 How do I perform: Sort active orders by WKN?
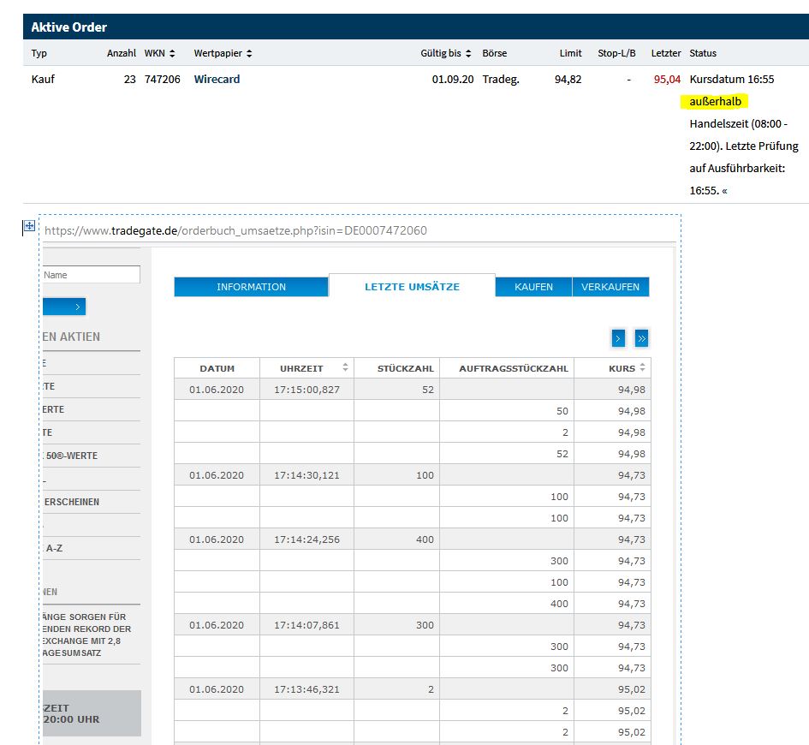coord(172,53)
